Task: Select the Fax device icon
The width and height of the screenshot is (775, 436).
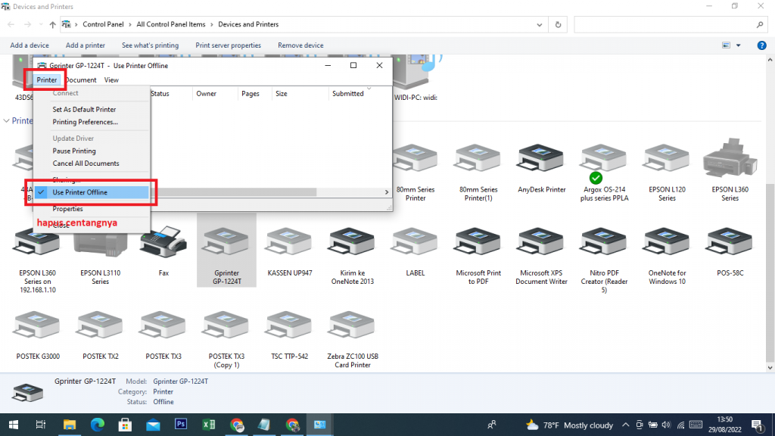Action: point(163,251)
